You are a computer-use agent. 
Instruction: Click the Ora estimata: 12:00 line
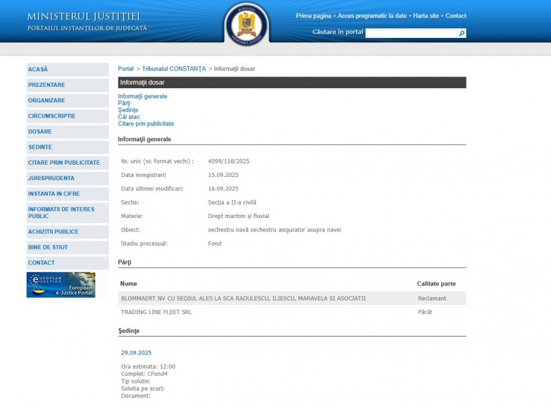tap(148, 366)
